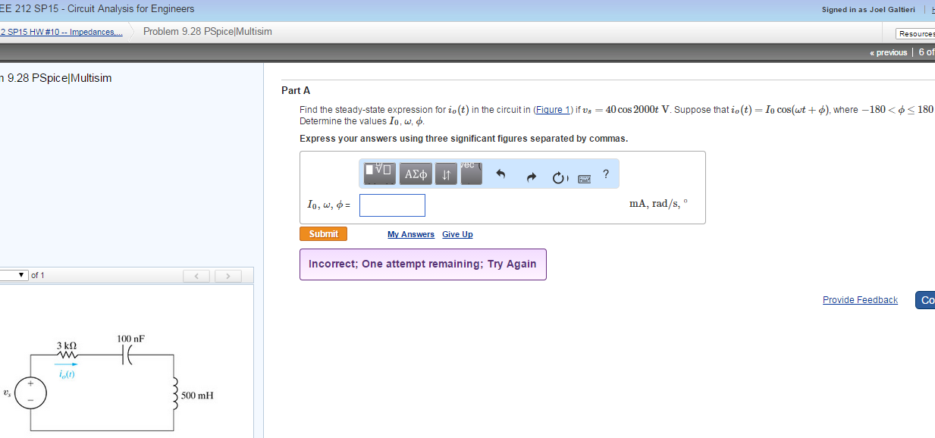Select the Problem 9.28 PSpice|Multisim tab
Screen dimensions: 935x438
[x=206, y=31]
